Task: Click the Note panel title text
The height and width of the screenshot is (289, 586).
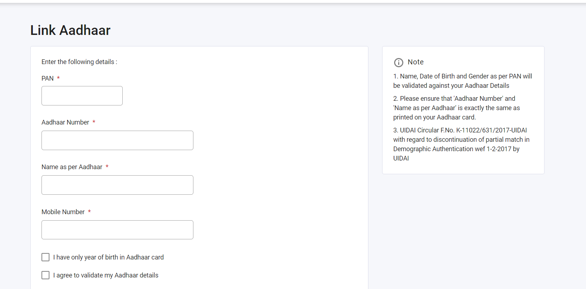Action: pos(415,62)
